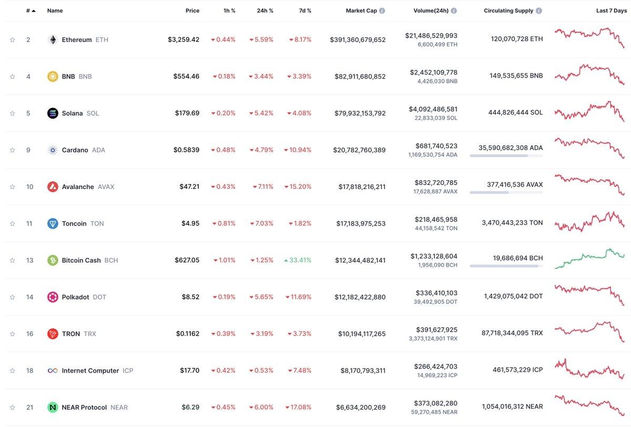
Task: Click the Bitcoin Cash coin logo
Action: [x=53, y=261]
